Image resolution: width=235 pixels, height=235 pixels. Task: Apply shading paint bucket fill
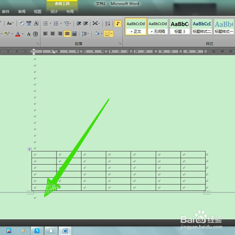click(97, 34)
